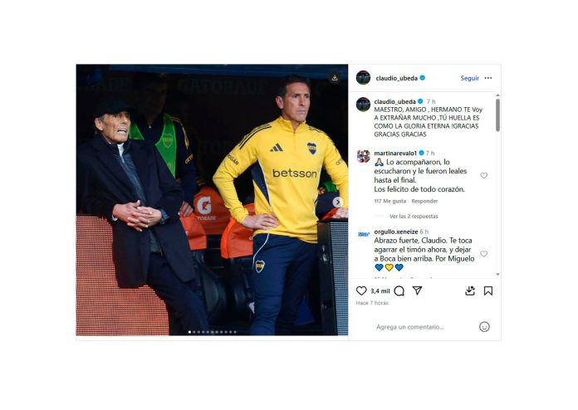The width and height of the screenshot is (578, 410).
Task: Reply to martinarevalo1 via Responder
Action: (x=424, y=201)
